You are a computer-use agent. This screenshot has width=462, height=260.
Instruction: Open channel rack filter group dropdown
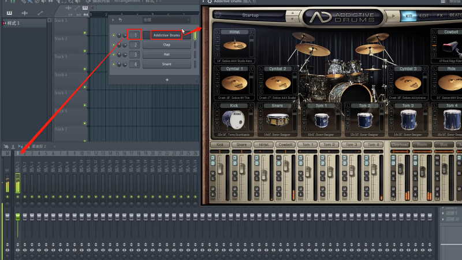click(166, 20)
